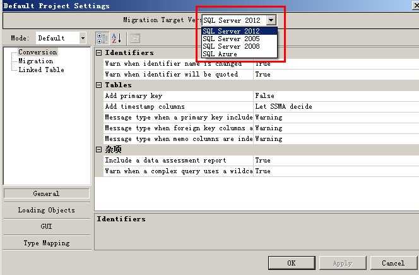Collapse the Tables section

tap(98, 85)
